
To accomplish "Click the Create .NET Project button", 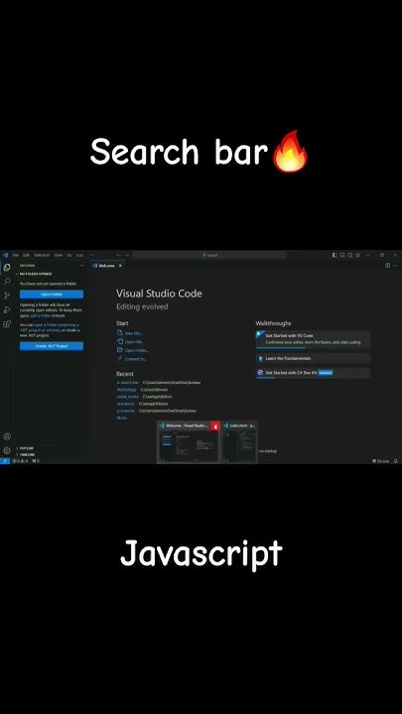I will click(52, 346).
